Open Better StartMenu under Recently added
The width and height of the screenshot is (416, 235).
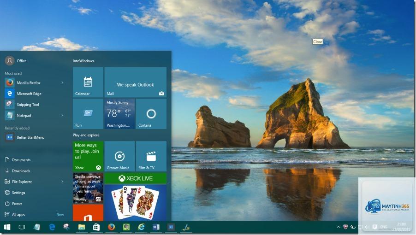35,137
